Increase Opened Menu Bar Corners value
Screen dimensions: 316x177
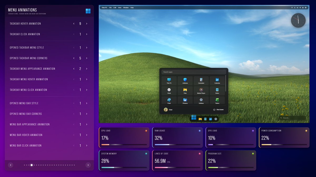pos(87,114)
